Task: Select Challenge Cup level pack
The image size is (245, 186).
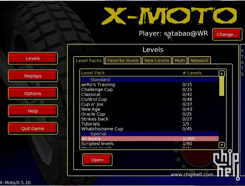Action: coord(150,89)
